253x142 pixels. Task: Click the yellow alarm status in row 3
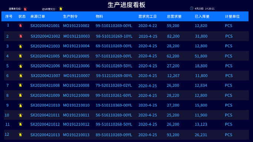tap(20, 46)
